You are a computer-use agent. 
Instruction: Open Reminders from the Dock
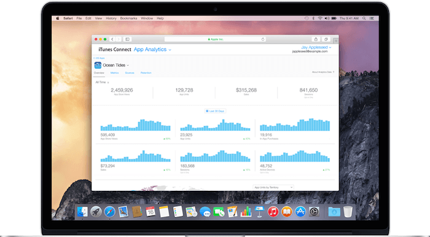click(178, 212)
